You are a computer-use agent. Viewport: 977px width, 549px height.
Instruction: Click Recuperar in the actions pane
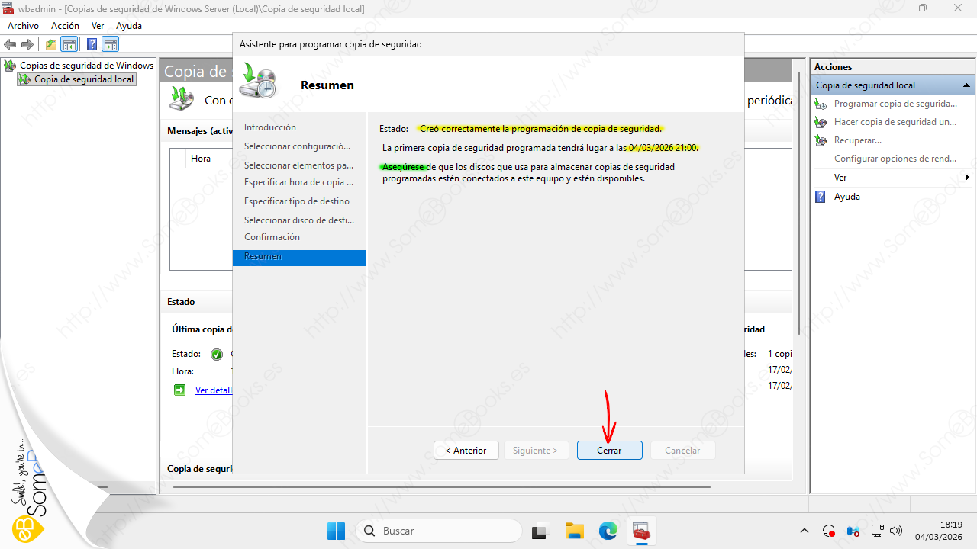click(857, 140)
